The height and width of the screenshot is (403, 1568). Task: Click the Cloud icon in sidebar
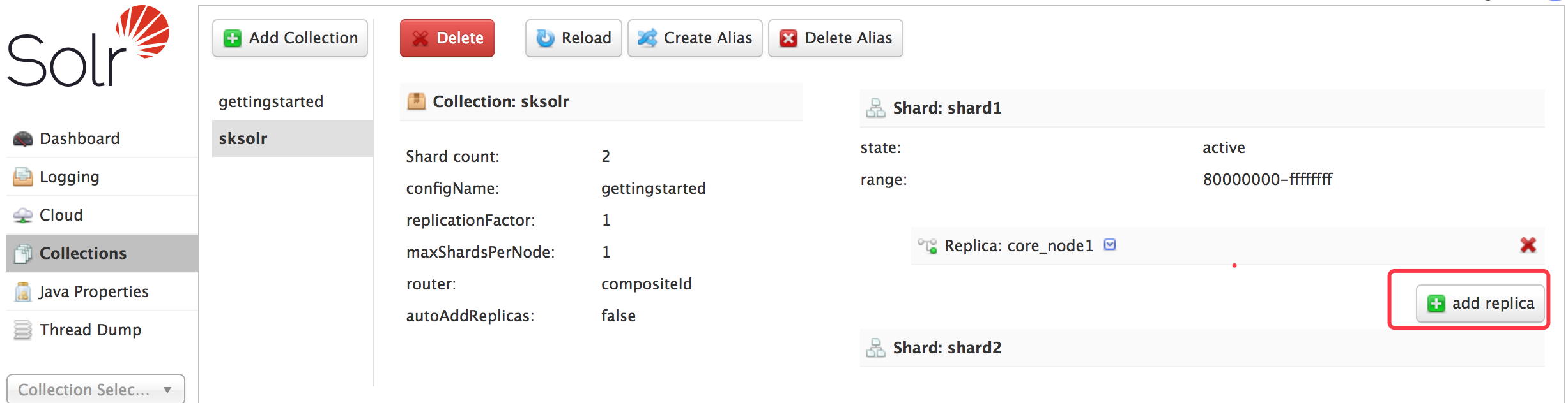pos(22,216)
